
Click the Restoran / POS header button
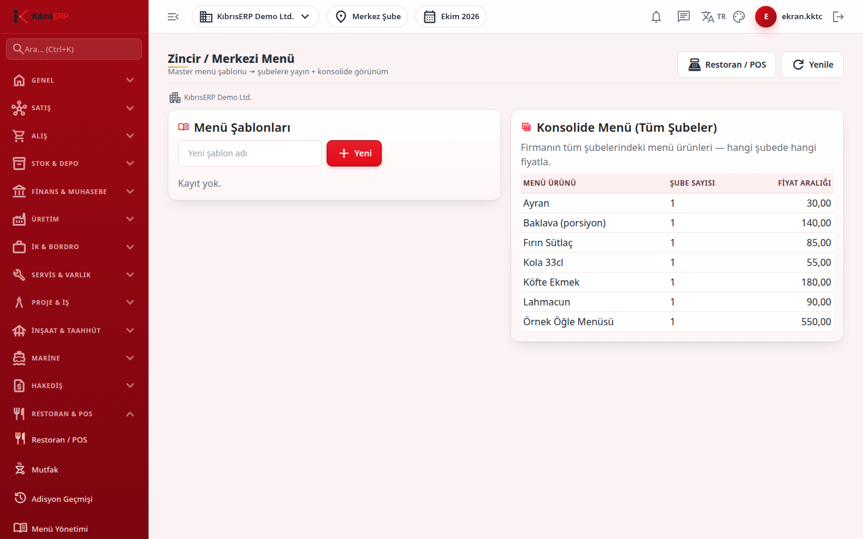pyautogui.click(x=726, y=65)
